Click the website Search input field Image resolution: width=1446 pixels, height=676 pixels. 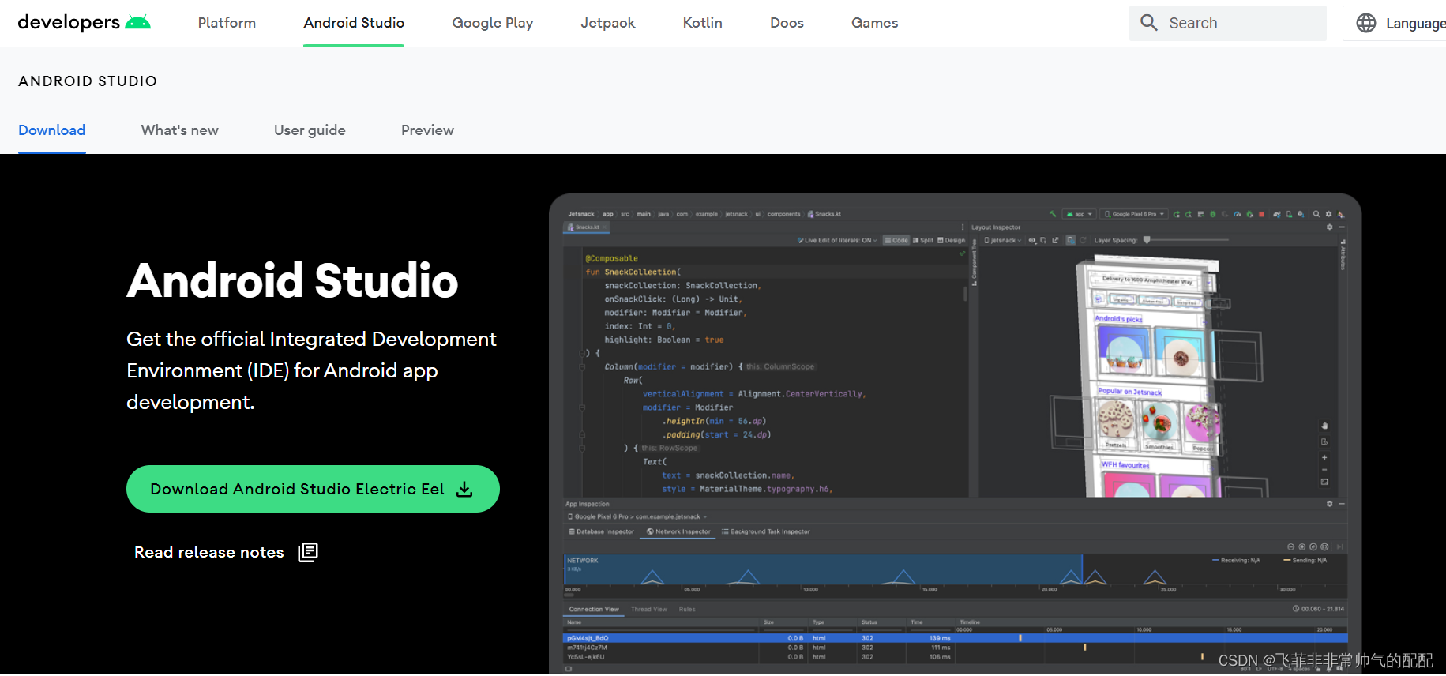pos(1228,23)
